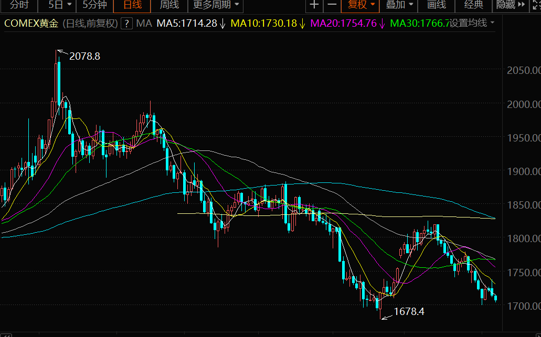Switch to the 周线 weekly chart tab
Screen dimensions: 541x337
pyautogui.click(x=169, y=5)
